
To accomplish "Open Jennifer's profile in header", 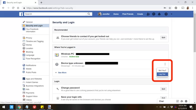I will (104, 14).
